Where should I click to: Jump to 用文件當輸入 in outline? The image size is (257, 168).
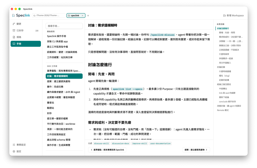pos(225,63)
